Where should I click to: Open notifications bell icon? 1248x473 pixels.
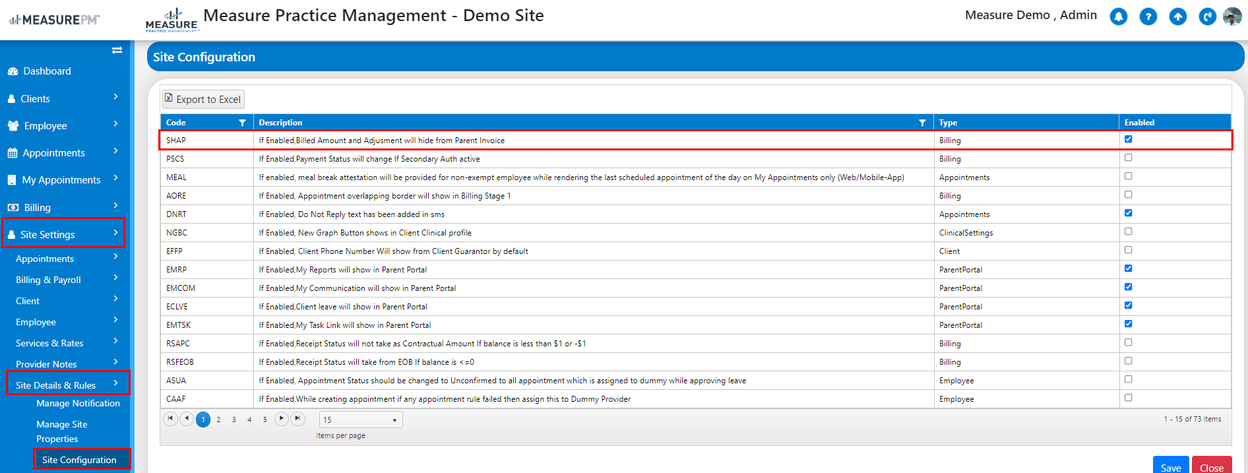click(x=1119, y=16)
